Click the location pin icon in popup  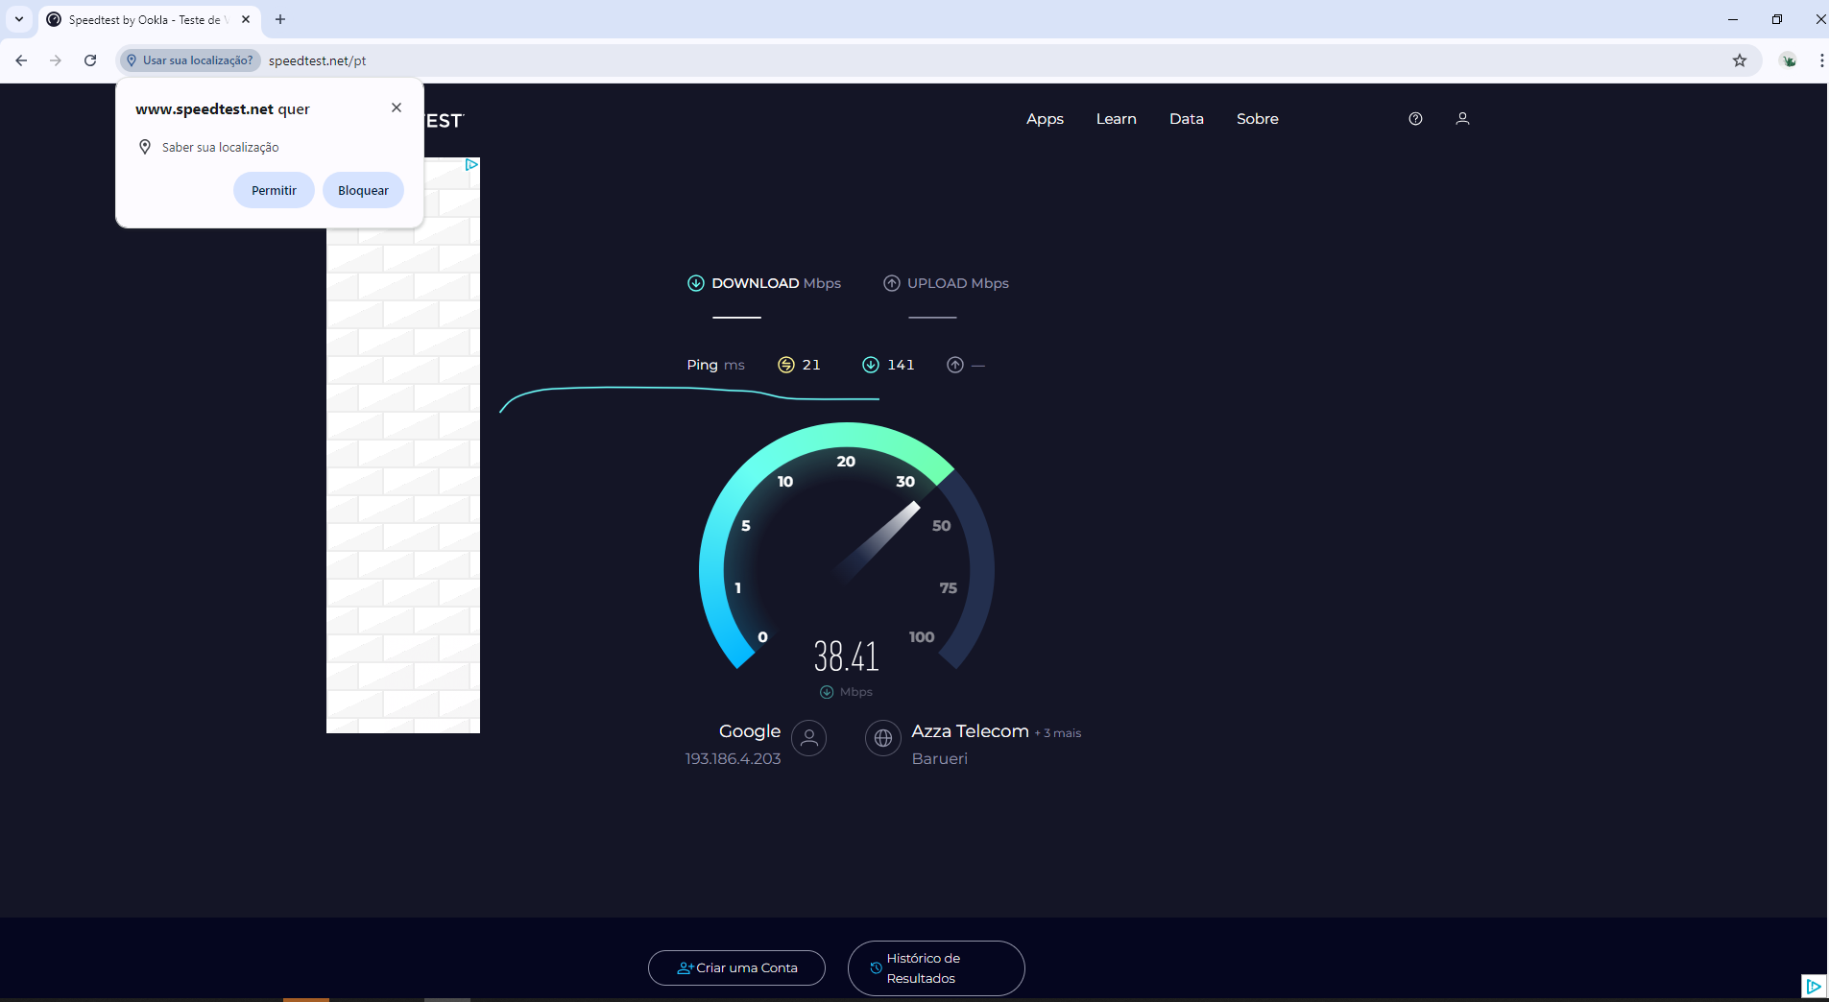point(145,147)
